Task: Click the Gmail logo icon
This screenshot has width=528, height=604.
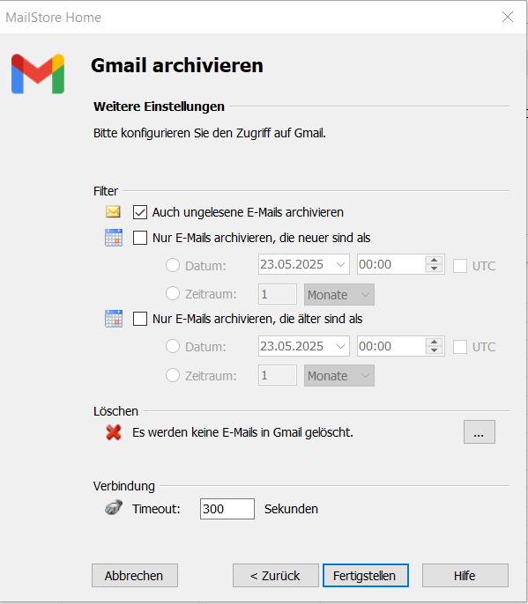Action: (x=38, y=74)
